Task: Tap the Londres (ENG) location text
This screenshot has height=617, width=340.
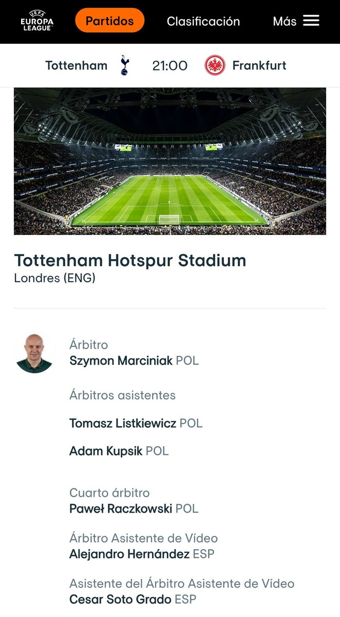Action: click(x=54, y=278)
